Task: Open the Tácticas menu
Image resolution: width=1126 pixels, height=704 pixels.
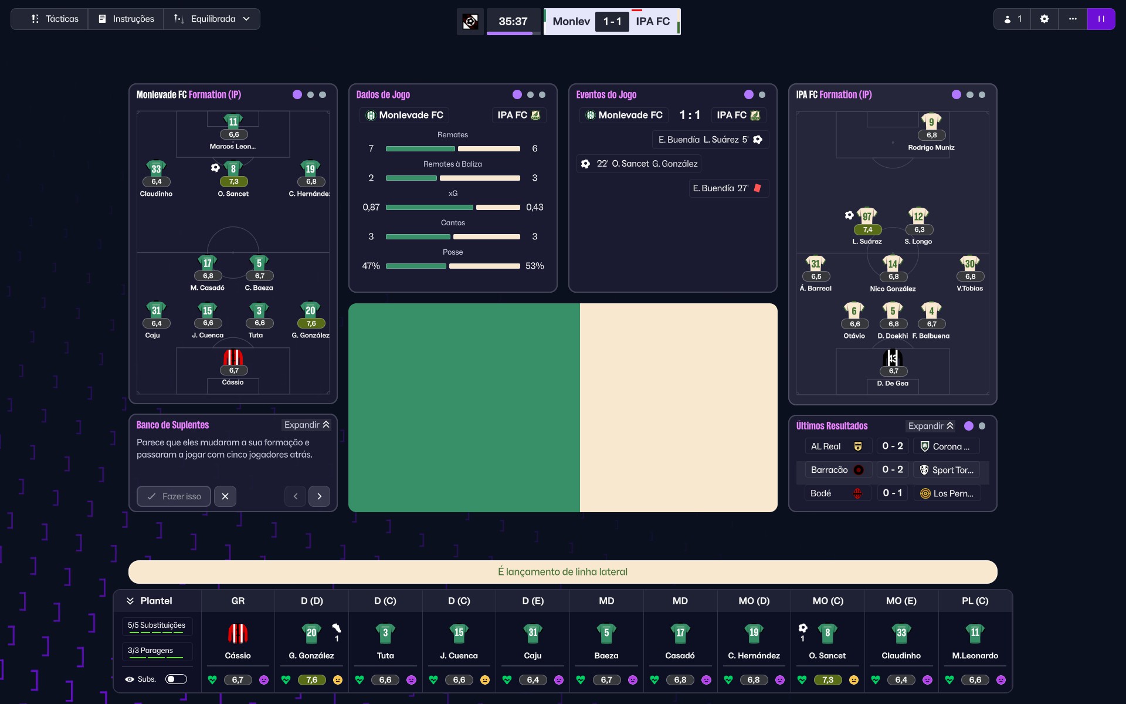Action: coord(54,19)
